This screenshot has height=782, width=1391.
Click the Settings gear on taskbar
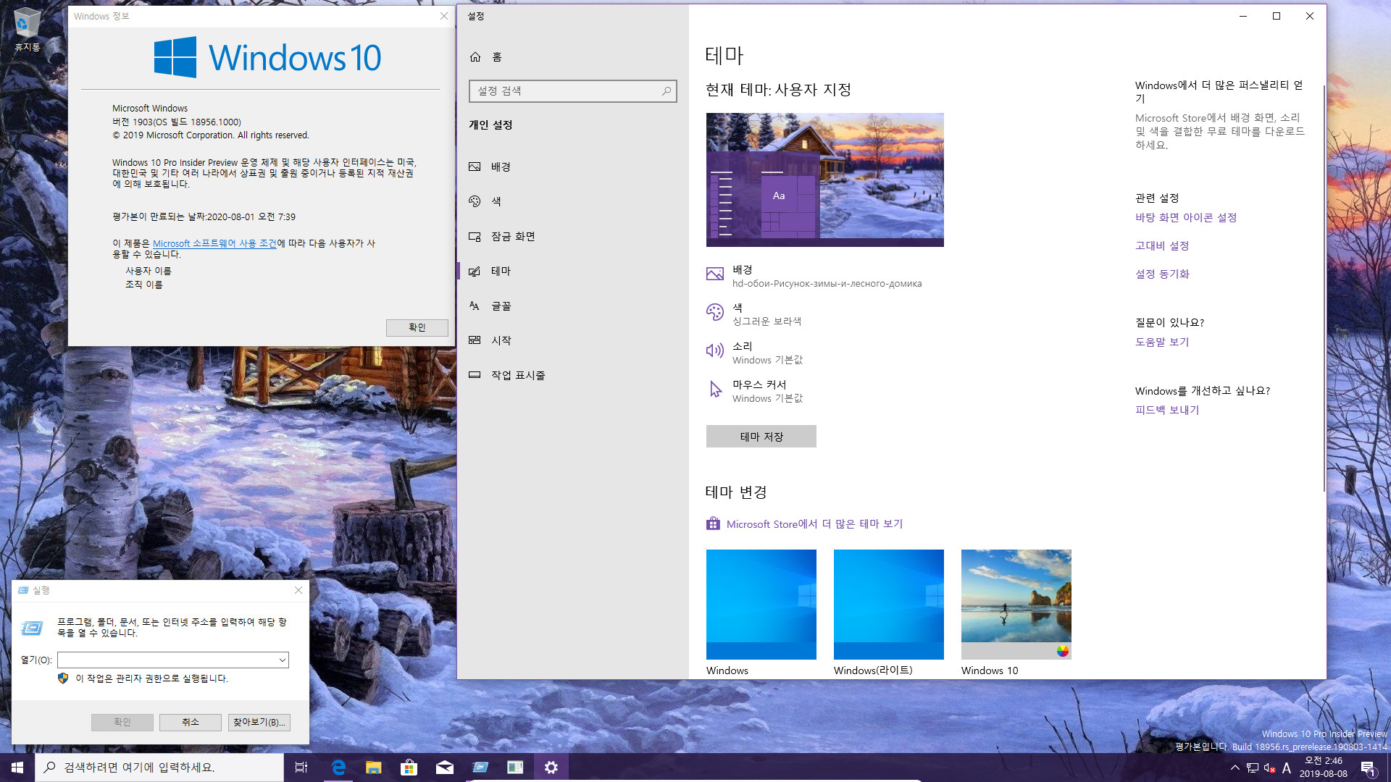pyautogui.click(x=551, y=768)
